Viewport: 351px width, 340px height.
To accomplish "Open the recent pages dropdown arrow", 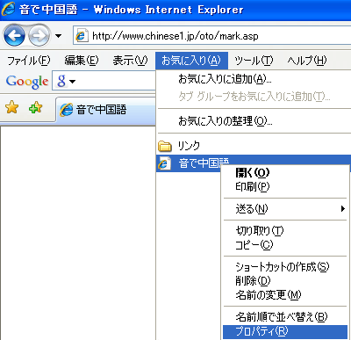I will tap(59, 36).
